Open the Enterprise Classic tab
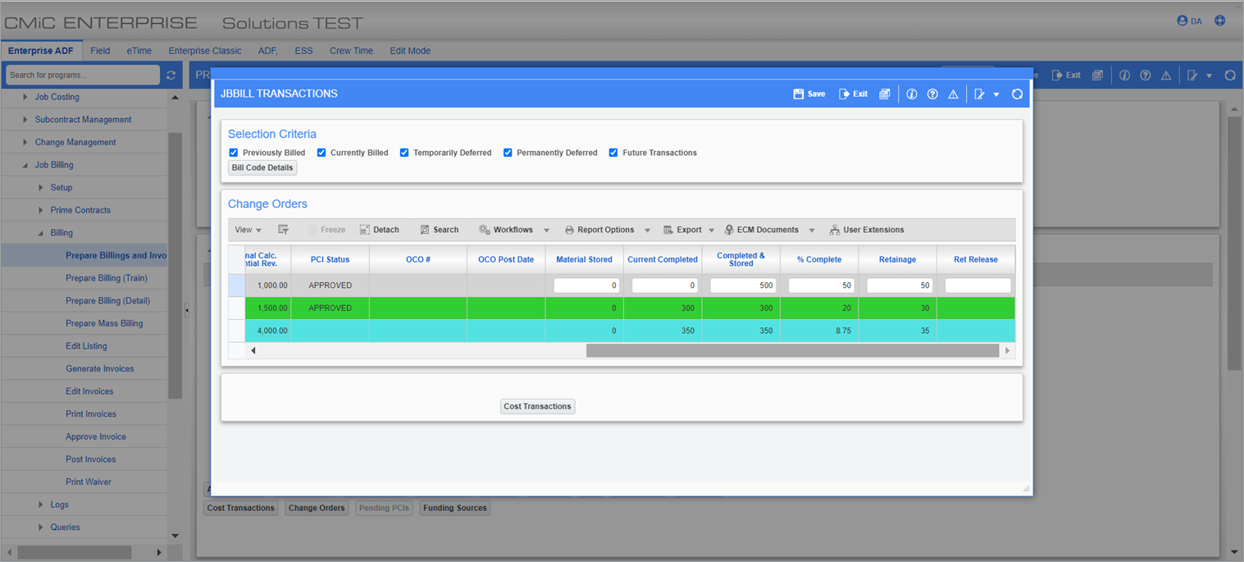 click(x=205, y=51)
